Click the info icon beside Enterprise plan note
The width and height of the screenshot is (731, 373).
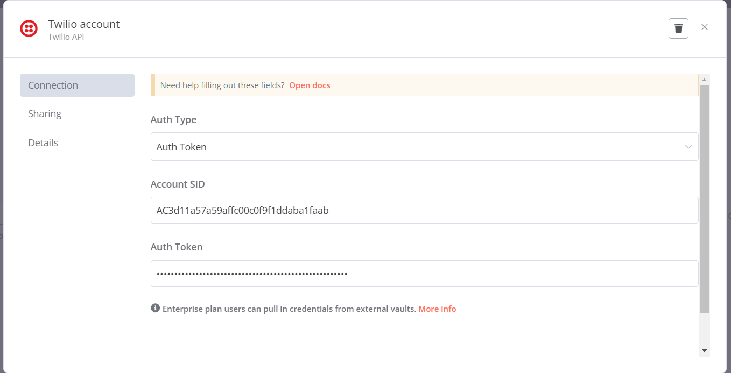tap(156, 308)
